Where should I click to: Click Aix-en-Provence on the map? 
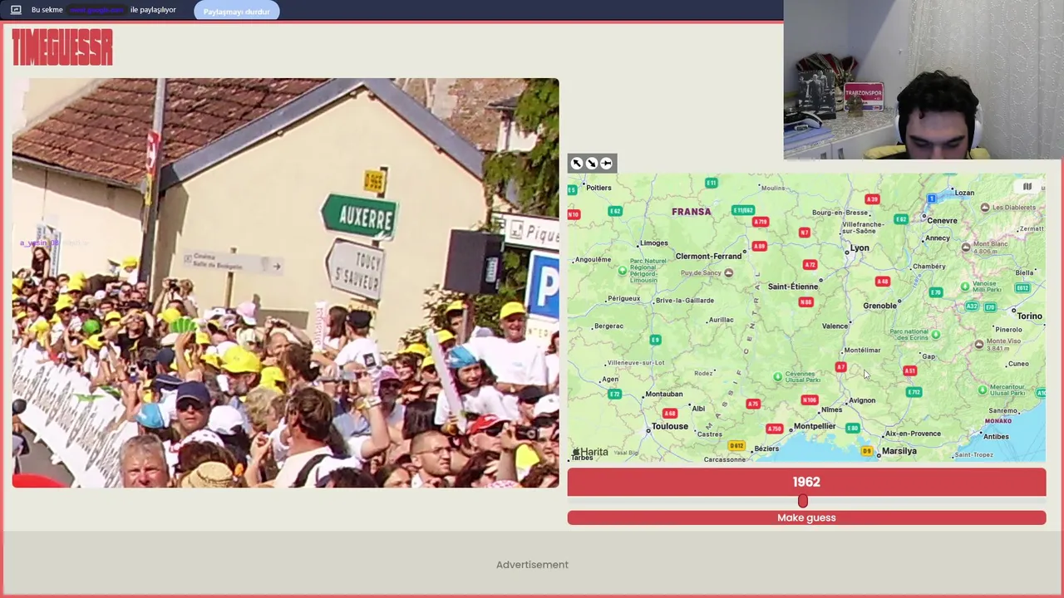pos(913,434)
